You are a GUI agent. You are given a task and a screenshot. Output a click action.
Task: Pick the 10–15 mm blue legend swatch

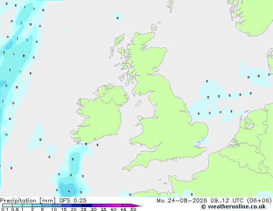pos(57,205)
